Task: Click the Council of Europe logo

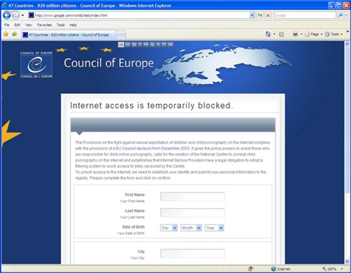Action: 36,64
